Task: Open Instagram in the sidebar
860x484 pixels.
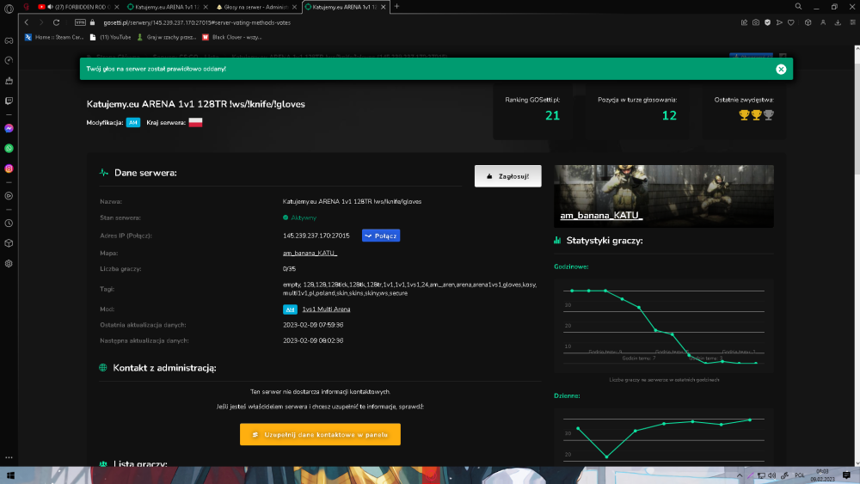Action: 9,168
